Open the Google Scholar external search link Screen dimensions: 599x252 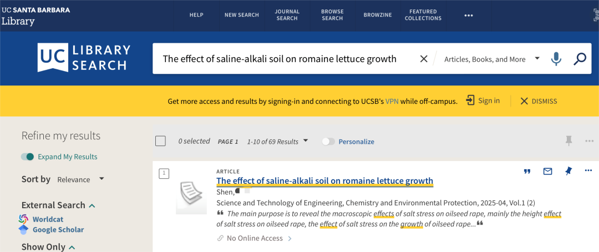tap(58, 230)
